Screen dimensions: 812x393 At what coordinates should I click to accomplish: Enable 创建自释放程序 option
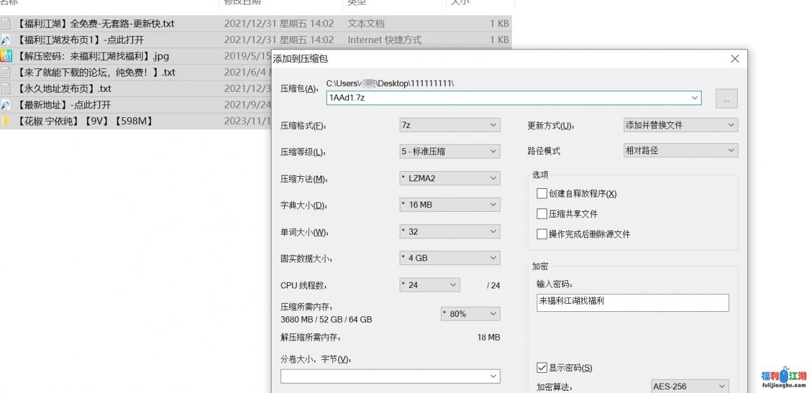click(x=541, y=193)
